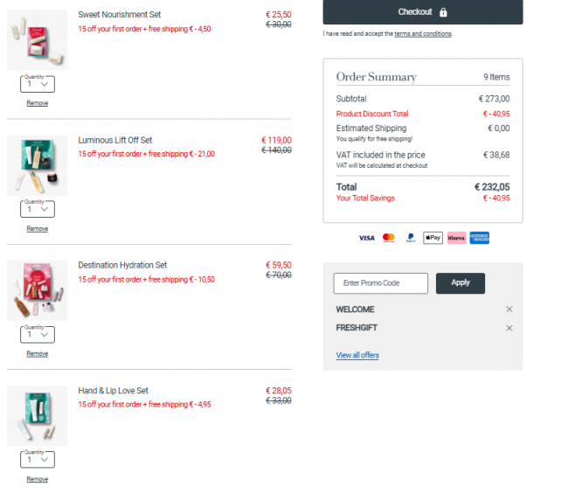This screenshot has width=568, height=494.
Task: Click the American Express icon
Action: click(x=479, y=238)
